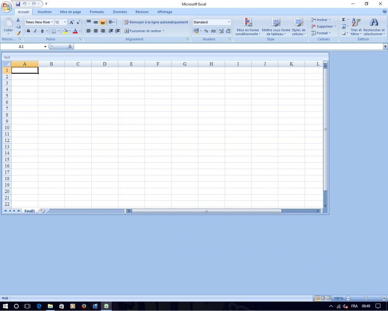
Task: Open the Insertion ribbon tab
Action: click(x=44, y=12)
